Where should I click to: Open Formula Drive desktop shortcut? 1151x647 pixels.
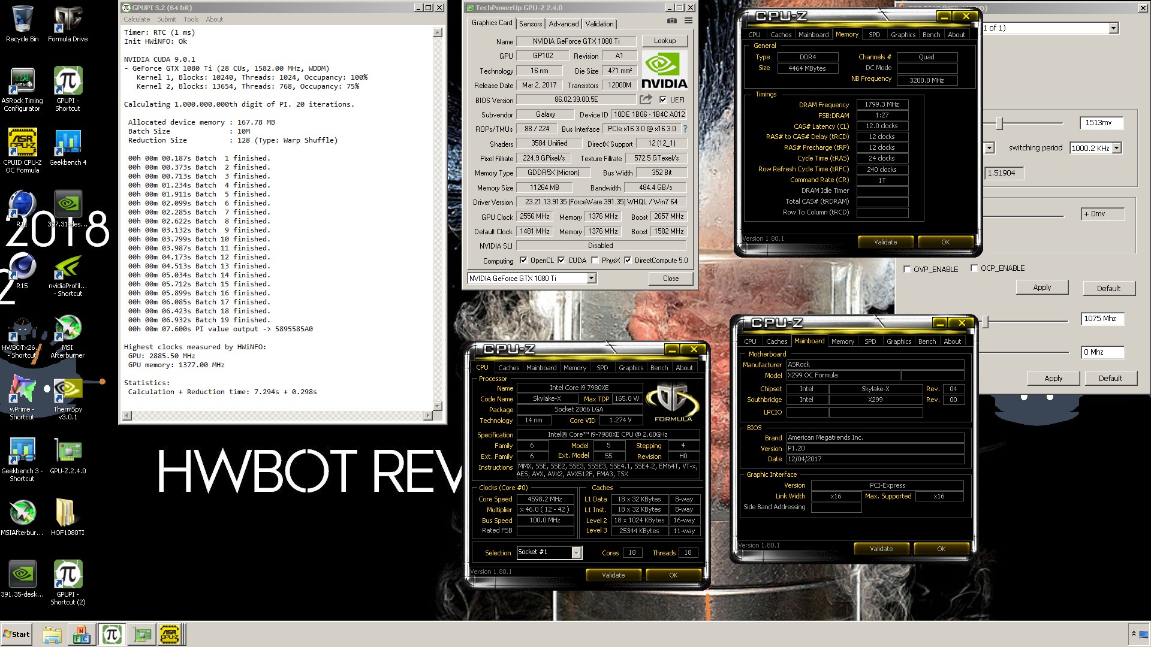68,24
